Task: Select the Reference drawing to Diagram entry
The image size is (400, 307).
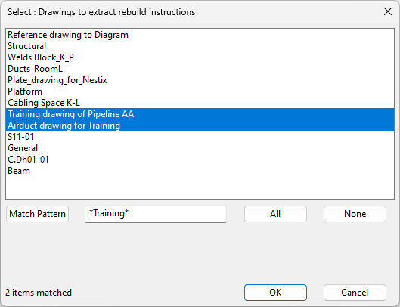Action: coord(200,35)
